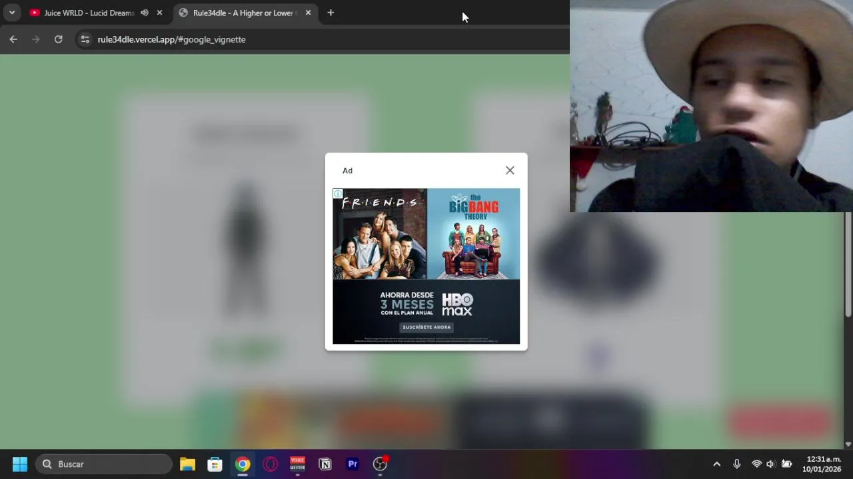Expand the tab search dropdown
The width and height of the screenshot is (853, 479).
click(x=12, y=13)
